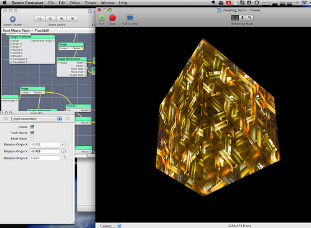Open the Window menu
Screen dimensions: 311x228
[x=108, y=2]
